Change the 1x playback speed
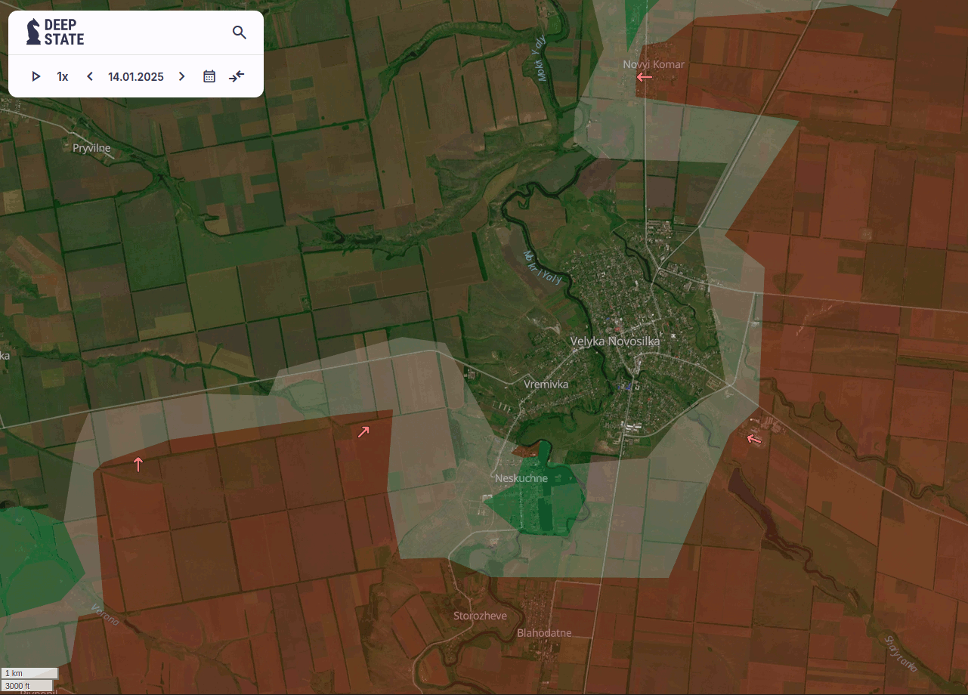This screenshot has width=968, height=695. [63, 76]
